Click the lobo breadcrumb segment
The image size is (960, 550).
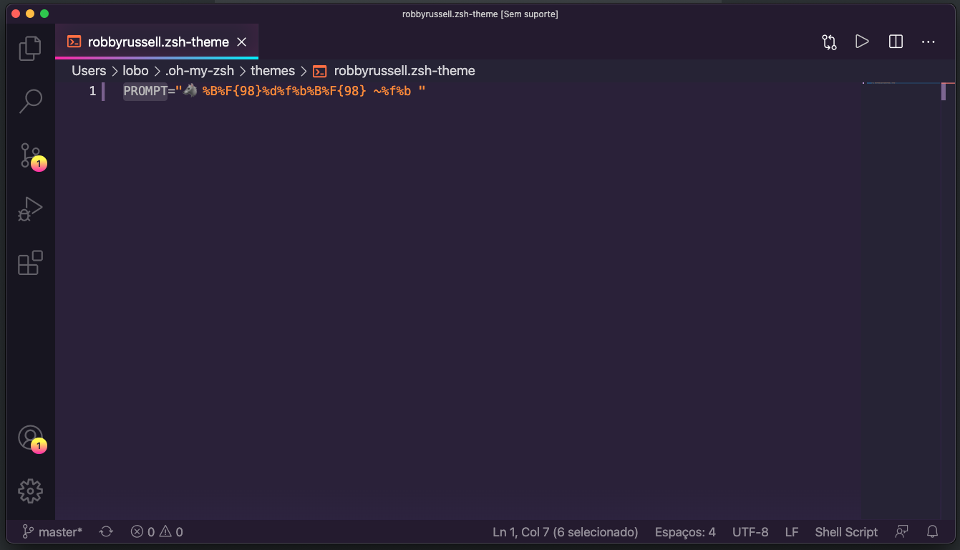tap(135, 71)
